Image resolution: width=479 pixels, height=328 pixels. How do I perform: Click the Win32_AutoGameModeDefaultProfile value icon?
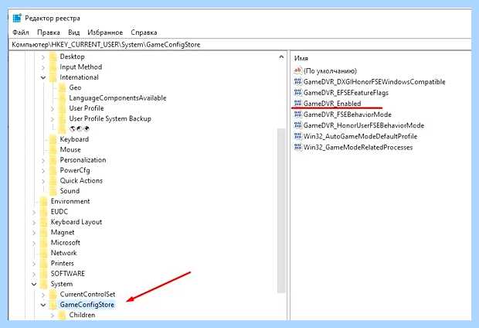297,136
